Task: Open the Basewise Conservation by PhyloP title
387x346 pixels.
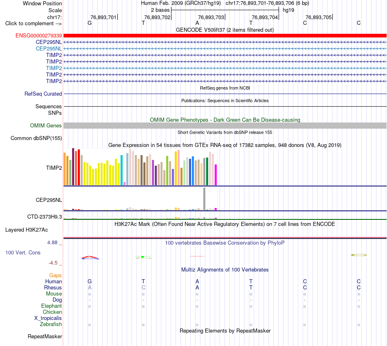Action: (225, 243)
